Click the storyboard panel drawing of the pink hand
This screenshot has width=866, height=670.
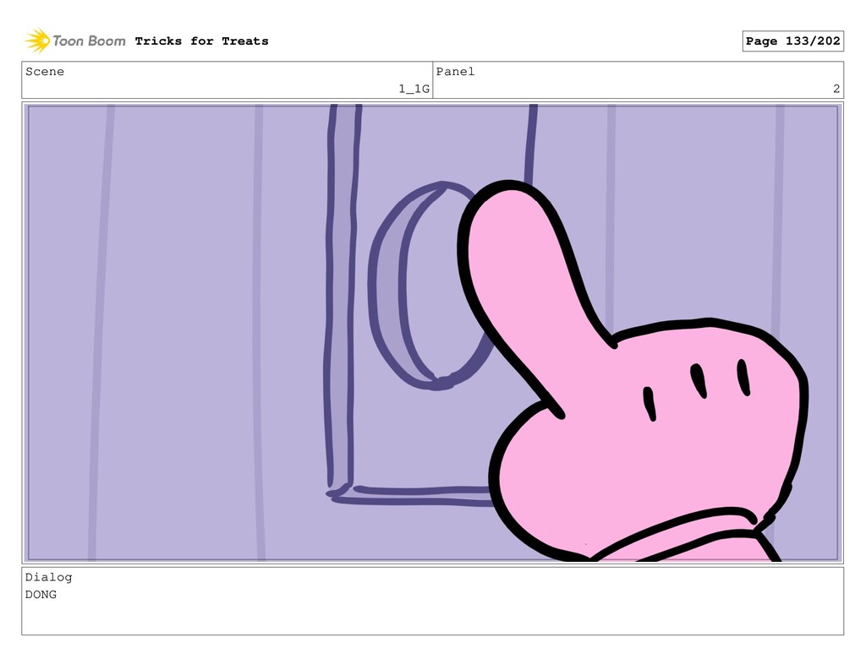click(432, 333)
